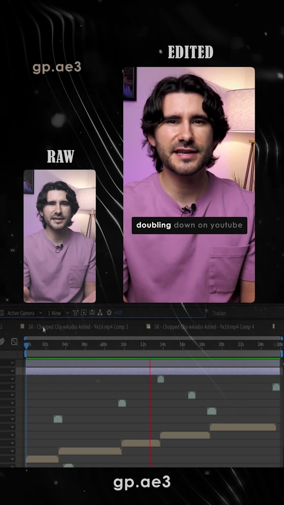Select the tan layer bar spanning 14s to 19s
This screenshot has height=505, width=284.
tap(185, 435)
